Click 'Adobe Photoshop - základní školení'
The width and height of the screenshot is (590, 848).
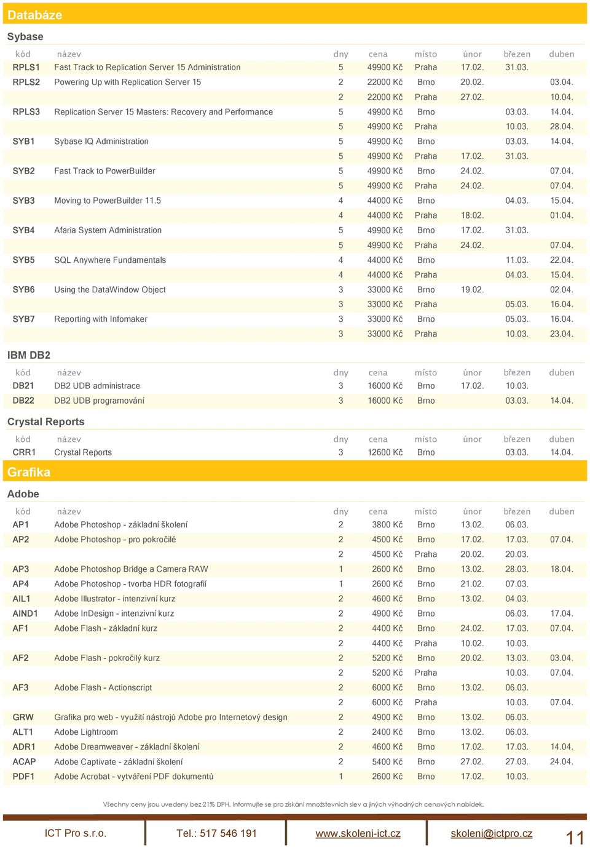click(121, 525)
